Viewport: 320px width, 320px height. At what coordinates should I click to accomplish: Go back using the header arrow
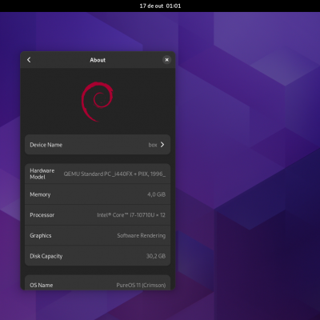point(29,60)
